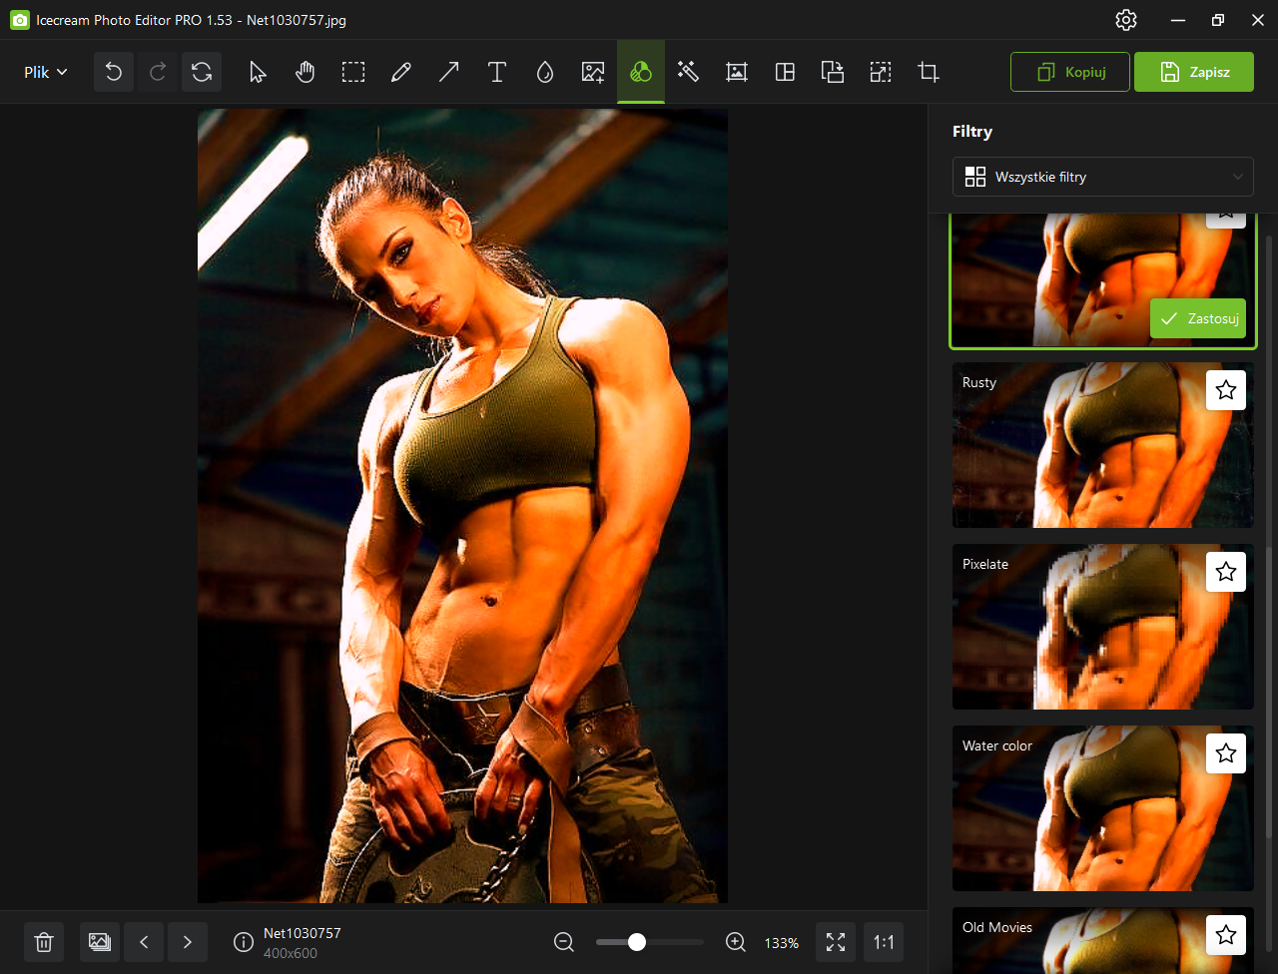
Task: Select the Pixelate filter thumbnail
Action: click(1103, 627)
